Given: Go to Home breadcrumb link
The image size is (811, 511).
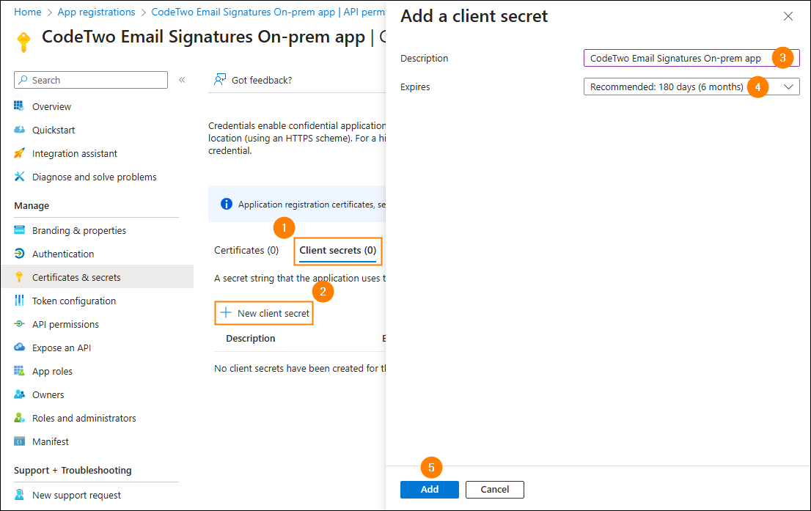Looking at the screenshot, I should [x=28, y=12].
